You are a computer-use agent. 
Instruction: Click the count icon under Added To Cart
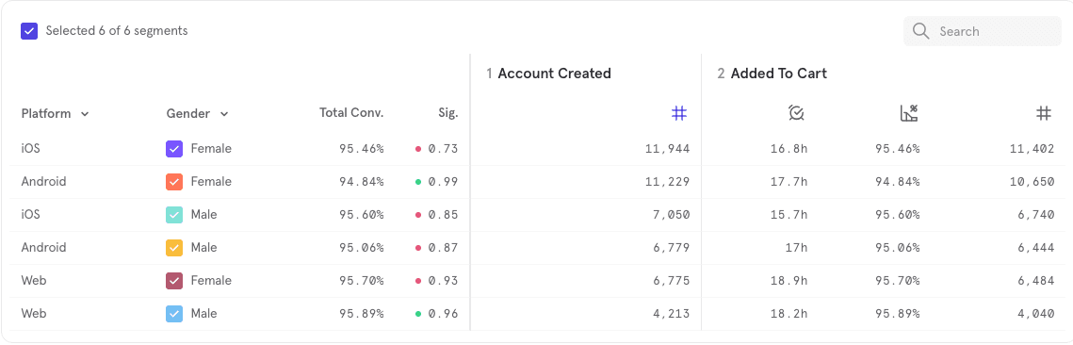pyautogui.click(x=1044, y=114)
